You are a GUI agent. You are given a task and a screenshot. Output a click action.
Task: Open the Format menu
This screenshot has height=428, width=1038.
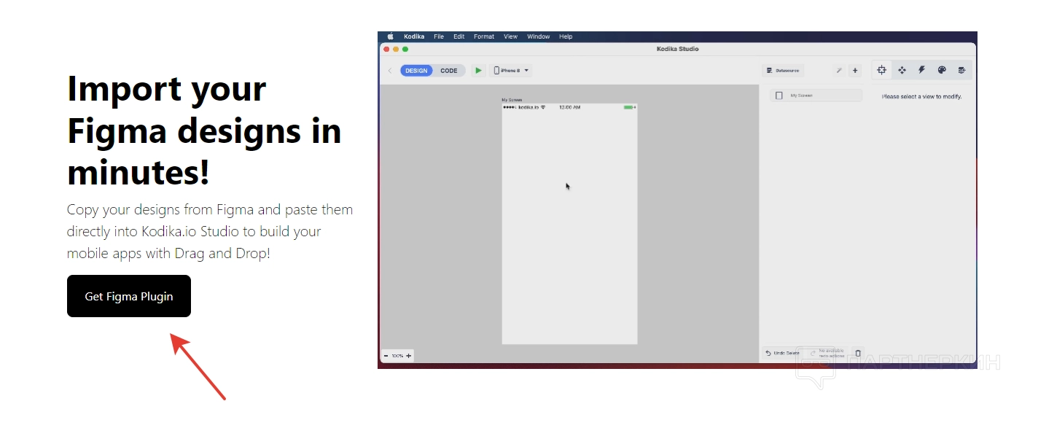pyautogui.click(x=484, y=36)
